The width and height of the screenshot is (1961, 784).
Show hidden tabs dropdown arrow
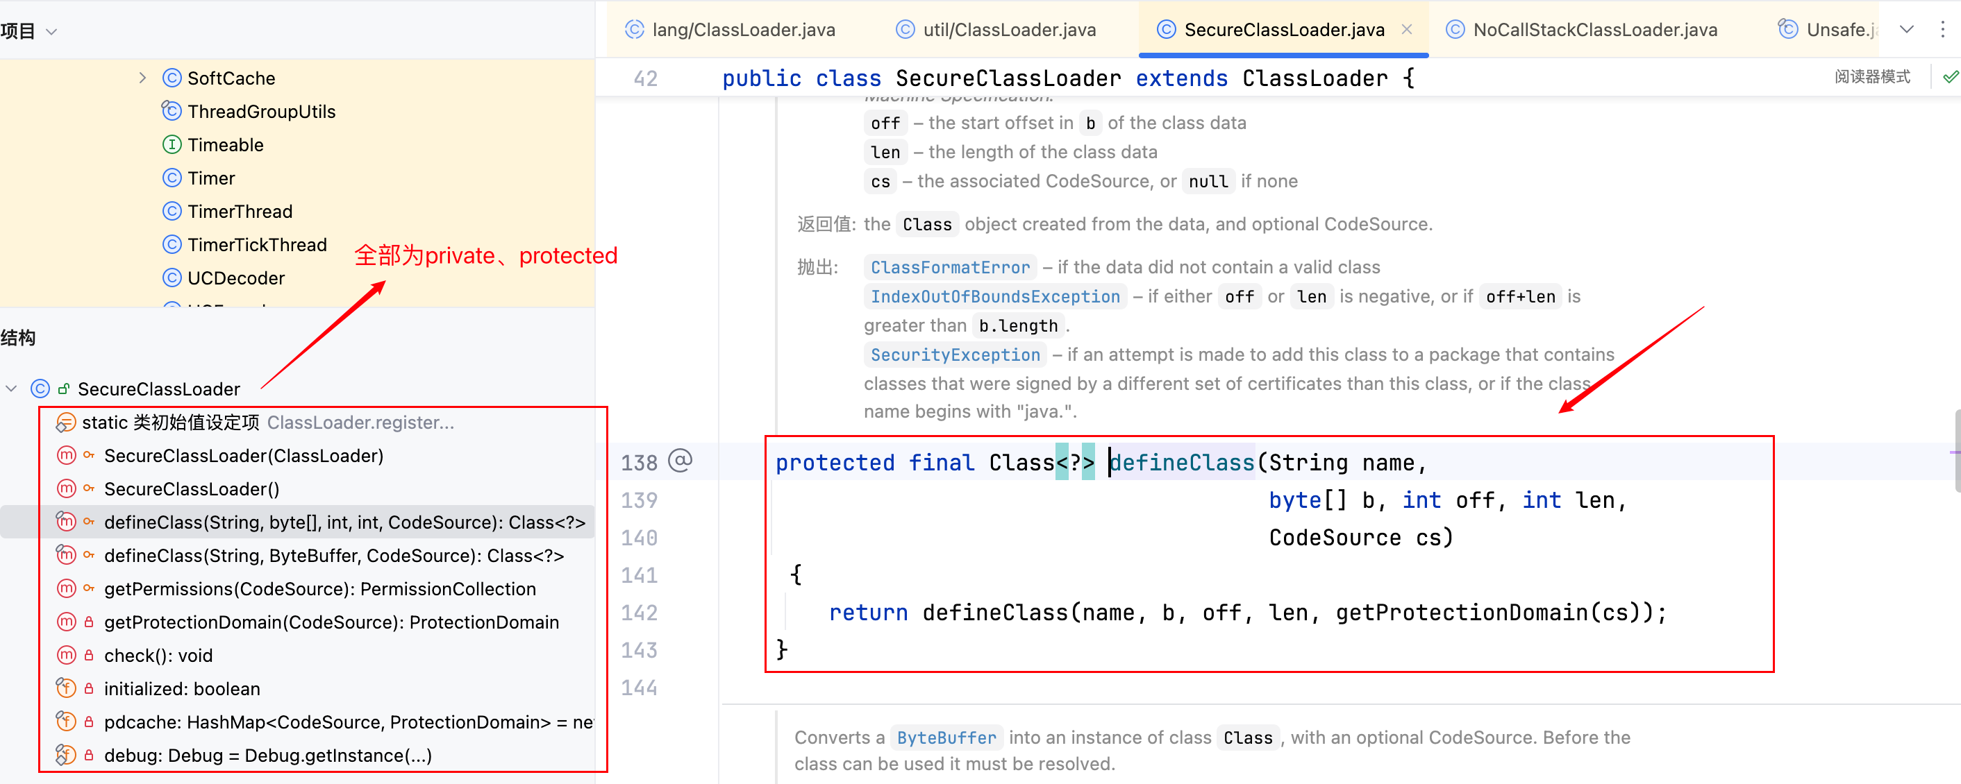point(1906,30)
